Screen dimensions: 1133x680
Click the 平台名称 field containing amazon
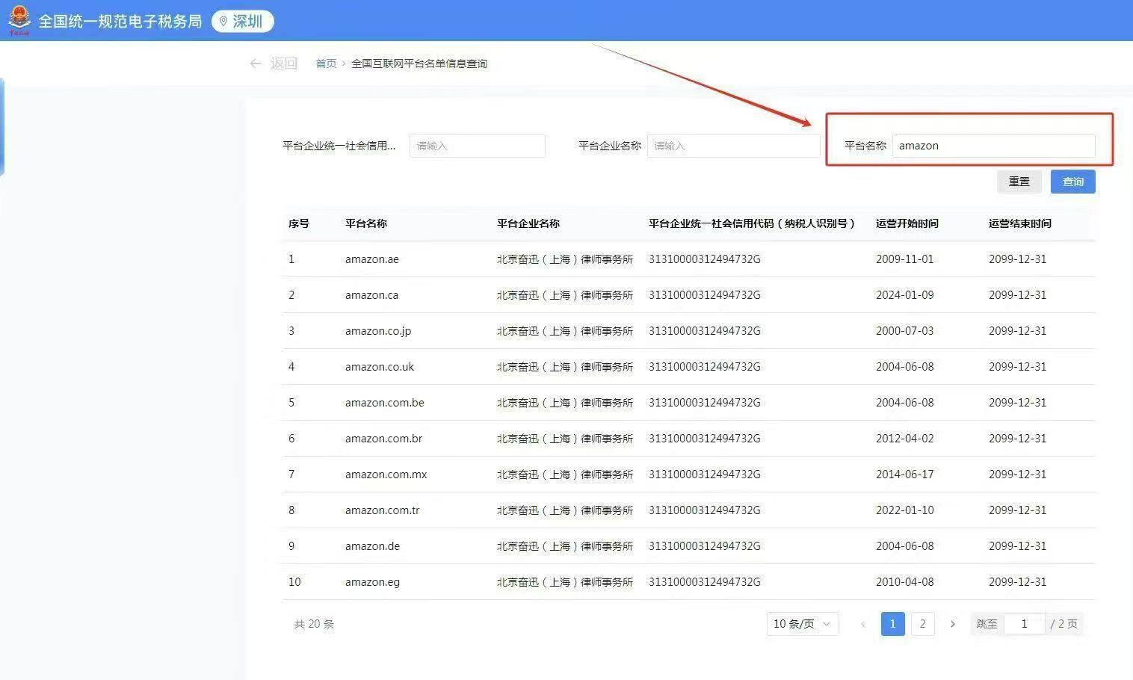[x=993, y=146]
